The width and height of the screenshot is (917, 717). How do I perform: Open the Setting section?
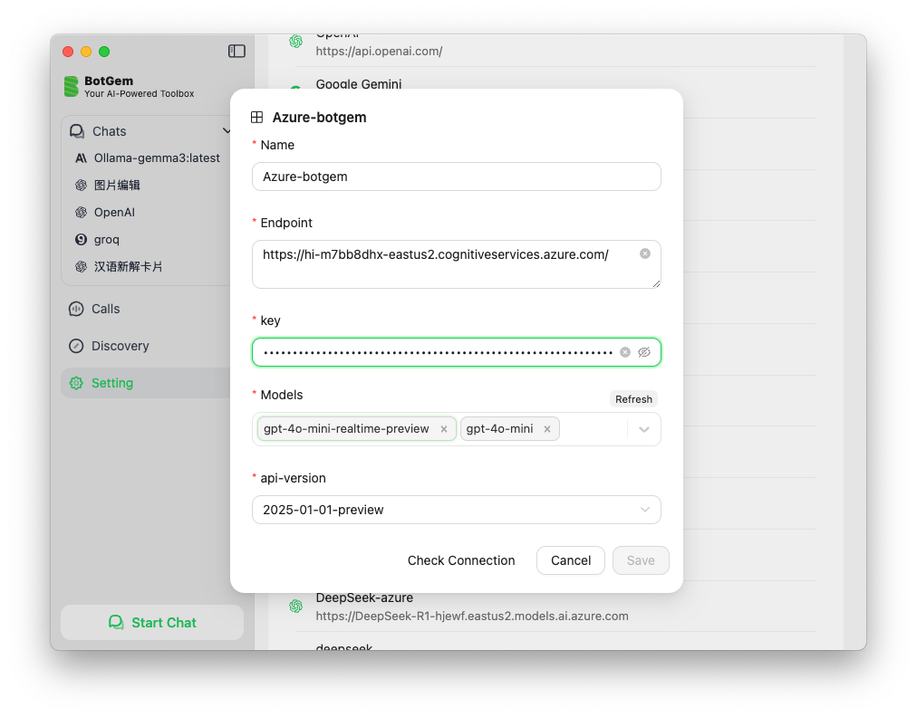146,383
